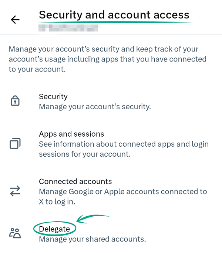Click the padlock icon beside Security

click(15, 101)
